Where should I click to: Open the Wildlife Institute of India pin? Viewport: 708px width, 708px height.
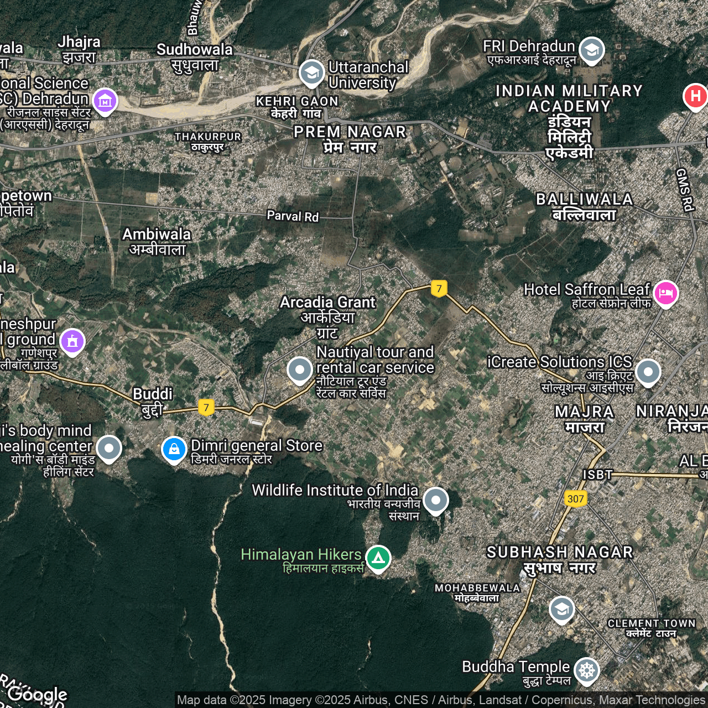tap(436, 500)
